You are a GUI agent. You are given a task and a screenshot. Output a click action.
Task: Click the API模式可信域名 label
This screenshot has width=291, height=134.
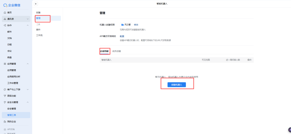coord(108,36)
